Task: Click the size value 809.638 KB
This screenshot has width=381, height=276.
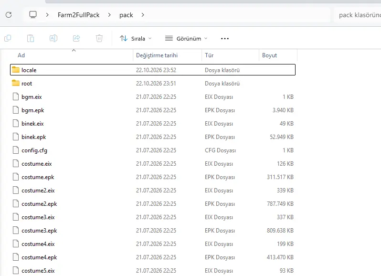Action: tap(280, 230)
